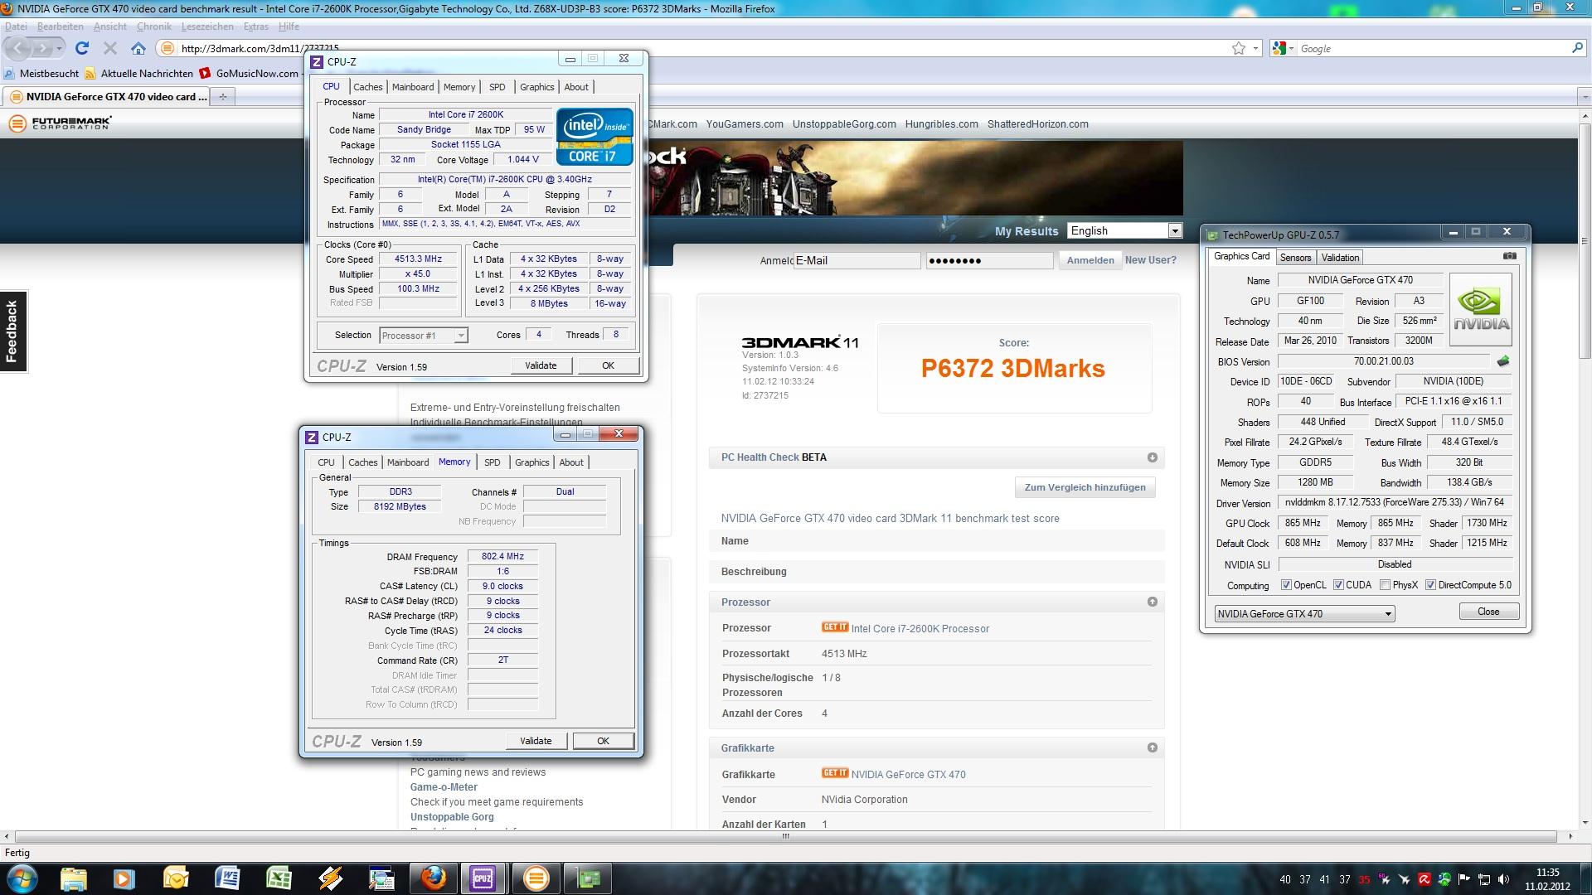Click the E-Mail input field
Screen dimensions: 1592x895
(857, 260)
